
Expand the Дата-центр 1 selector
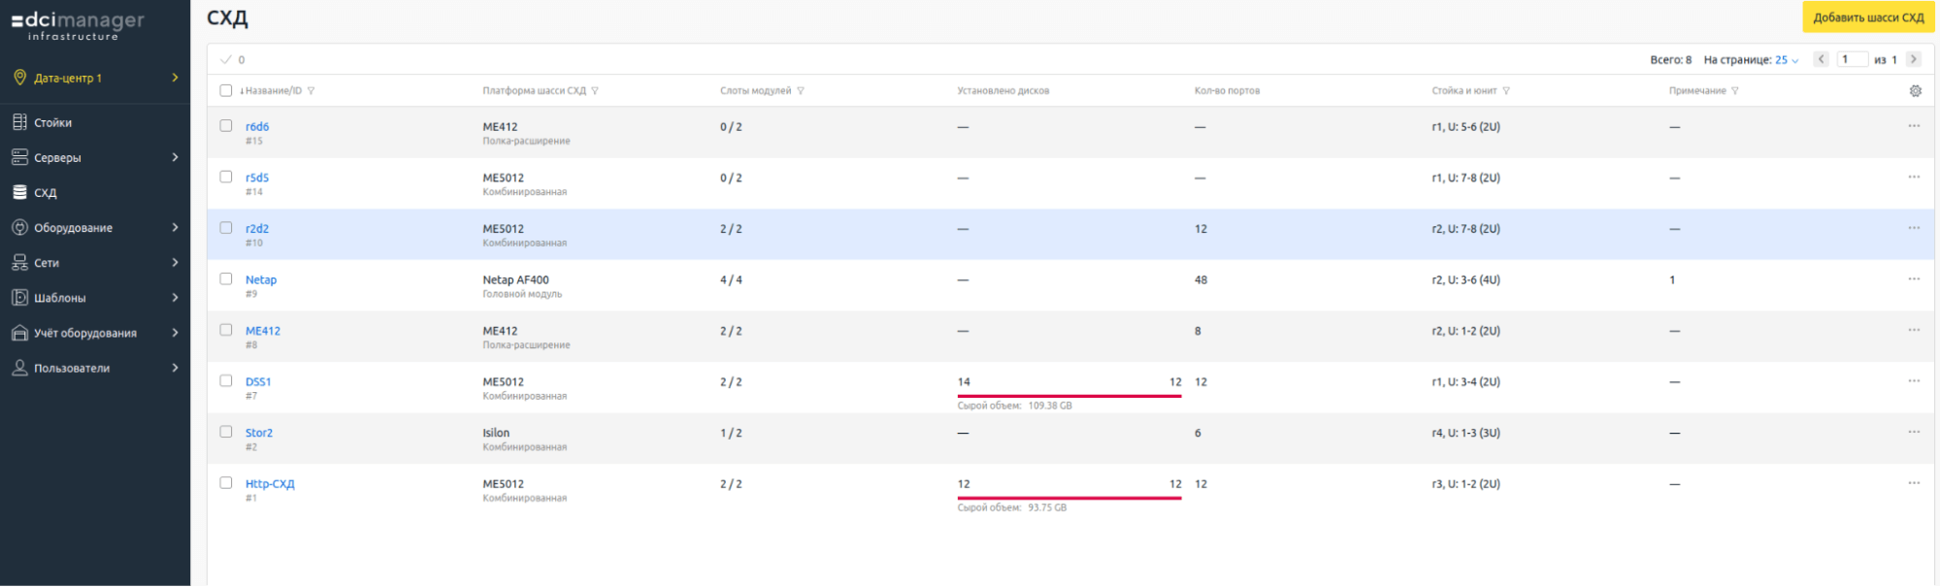pos(95,78)
